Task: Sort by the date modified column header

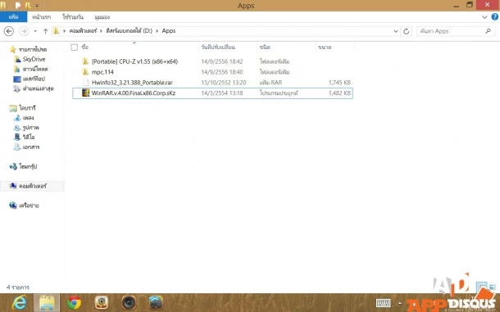Action: [x=218, y=47]
